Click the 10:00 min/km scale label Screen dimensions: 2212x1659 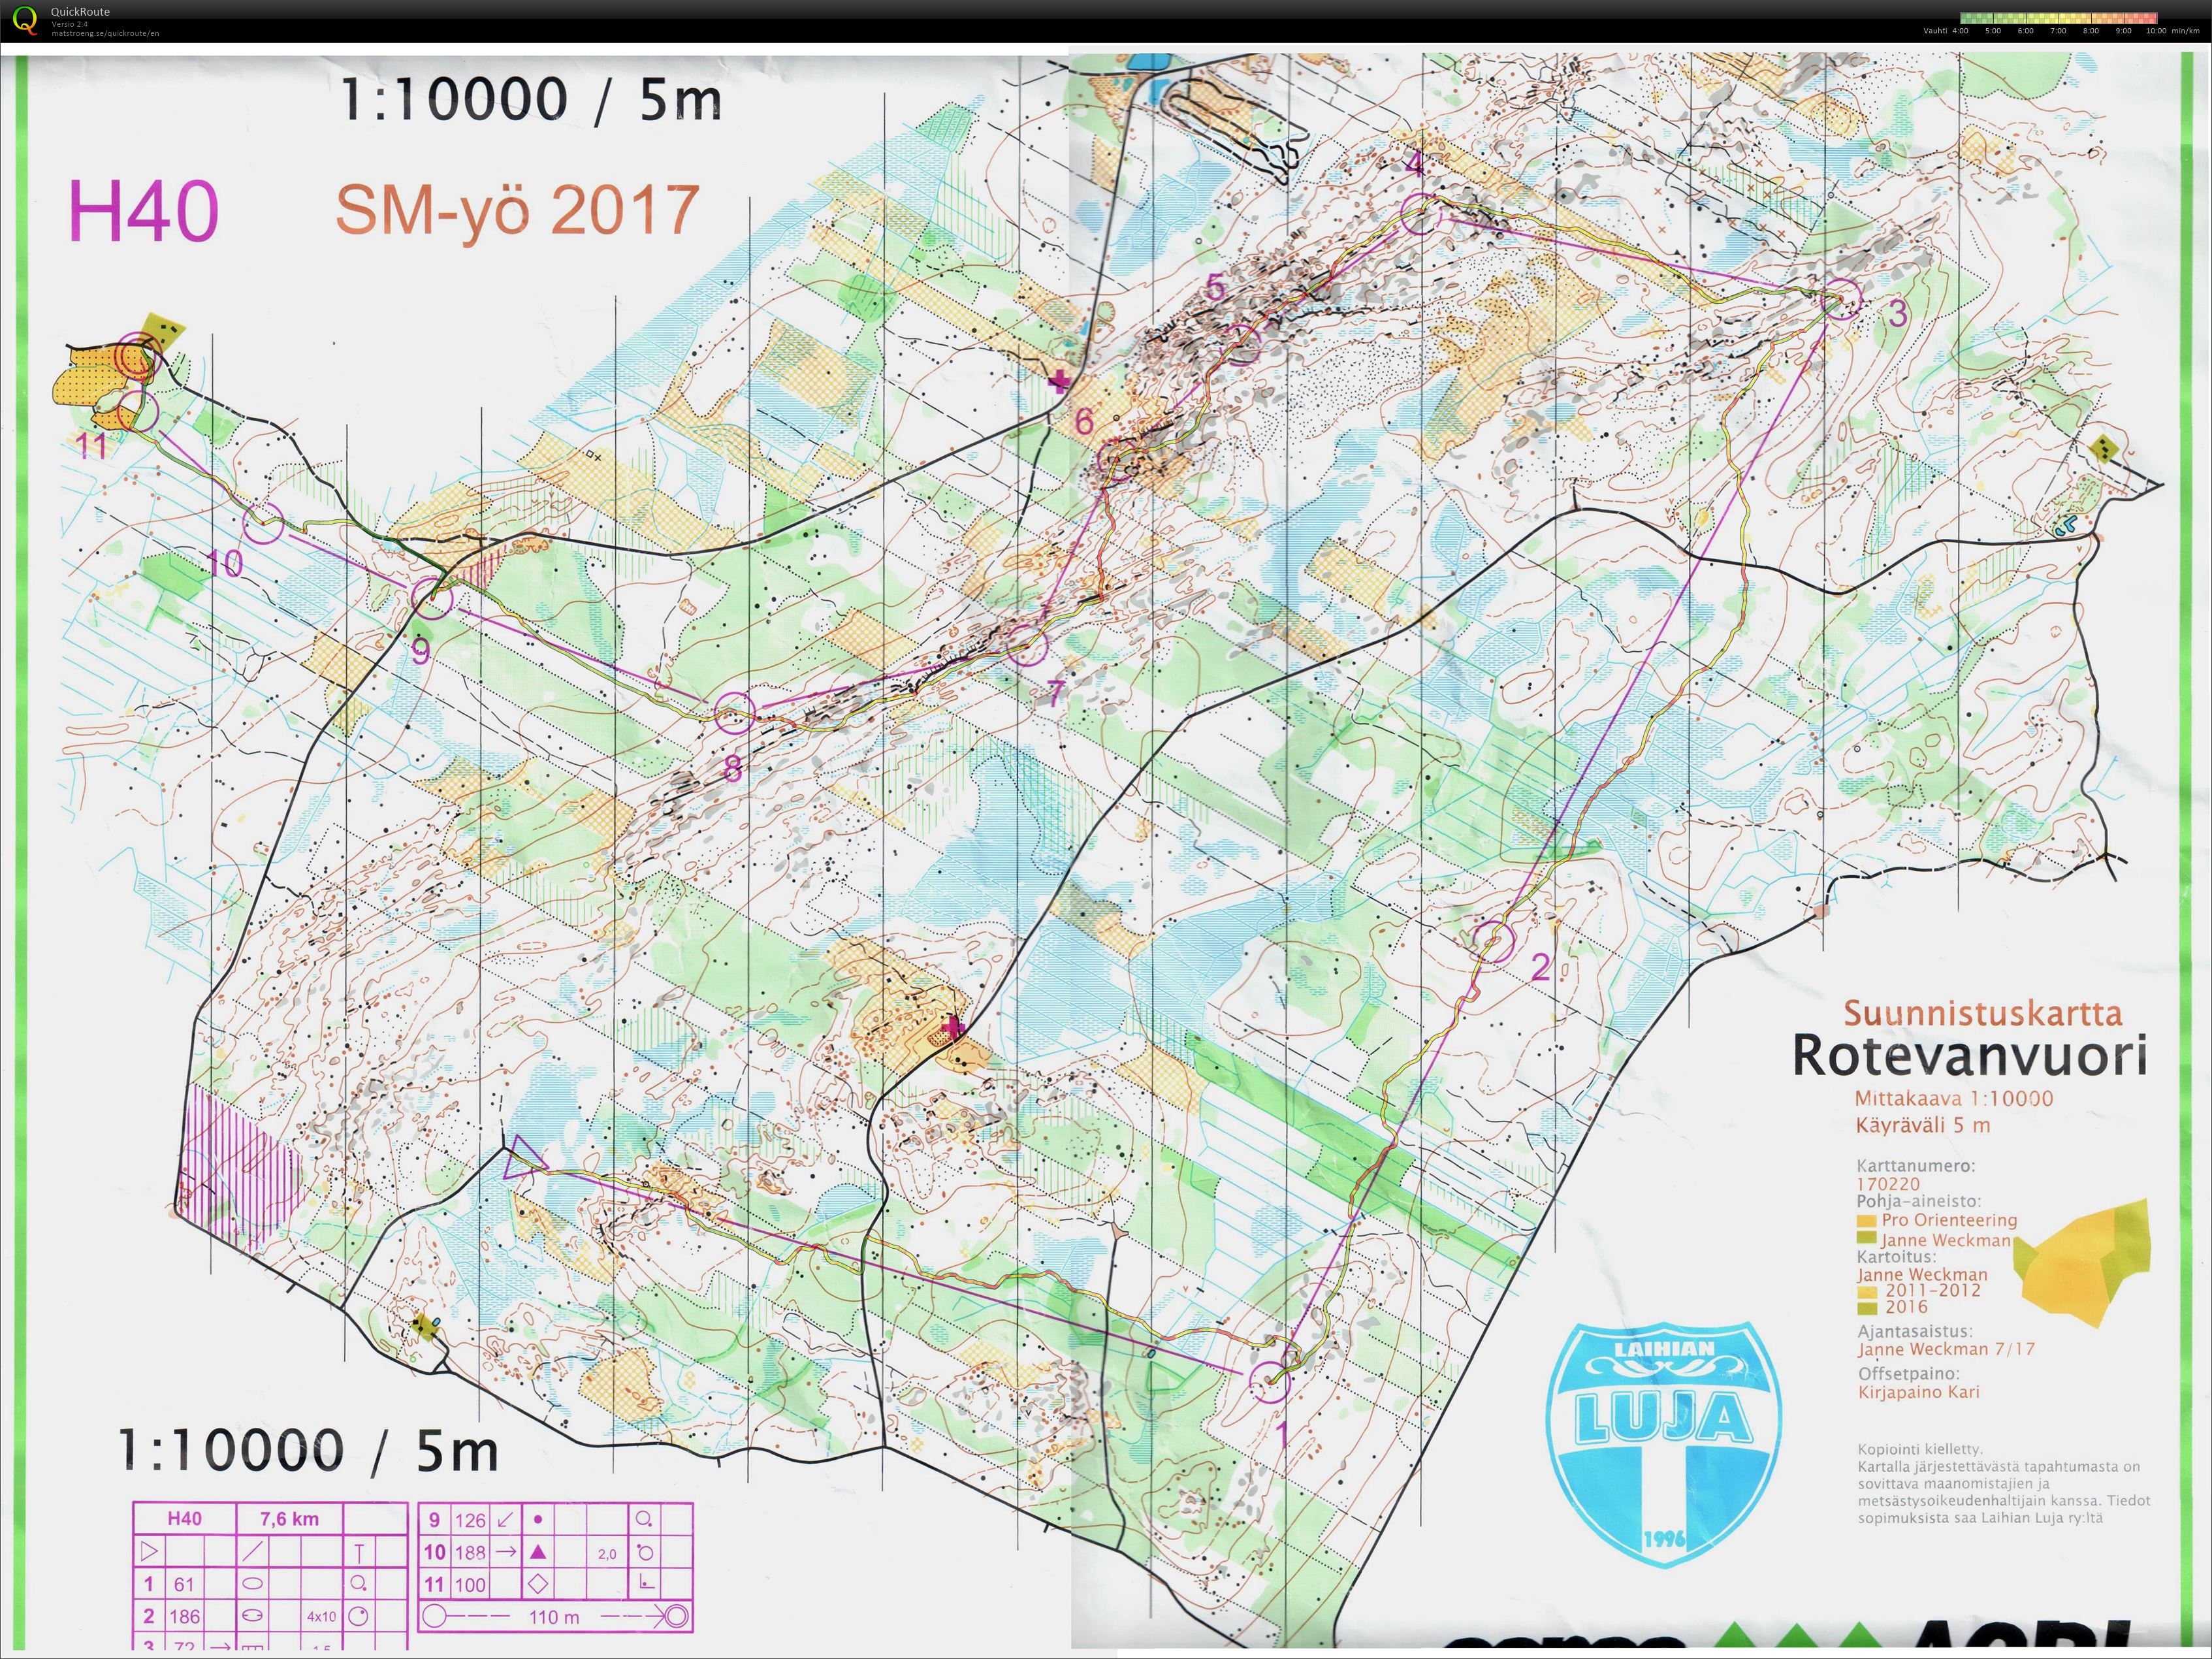2172,31
